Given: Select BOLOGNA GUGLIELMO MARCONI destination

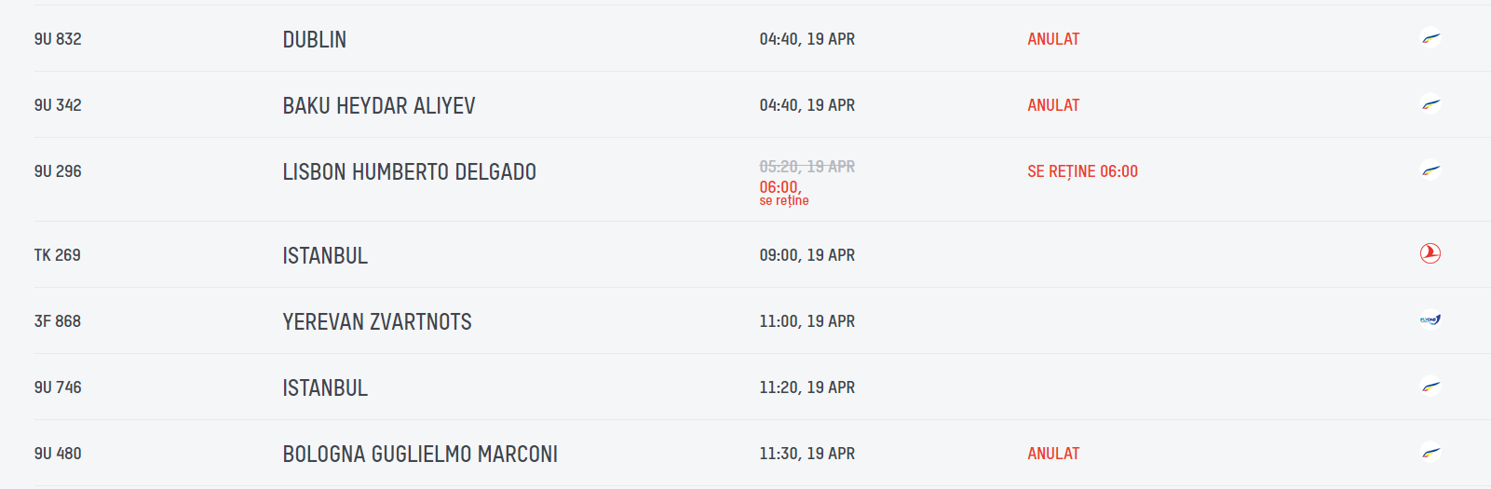Looking at the screenshot, I should (420, 455).
